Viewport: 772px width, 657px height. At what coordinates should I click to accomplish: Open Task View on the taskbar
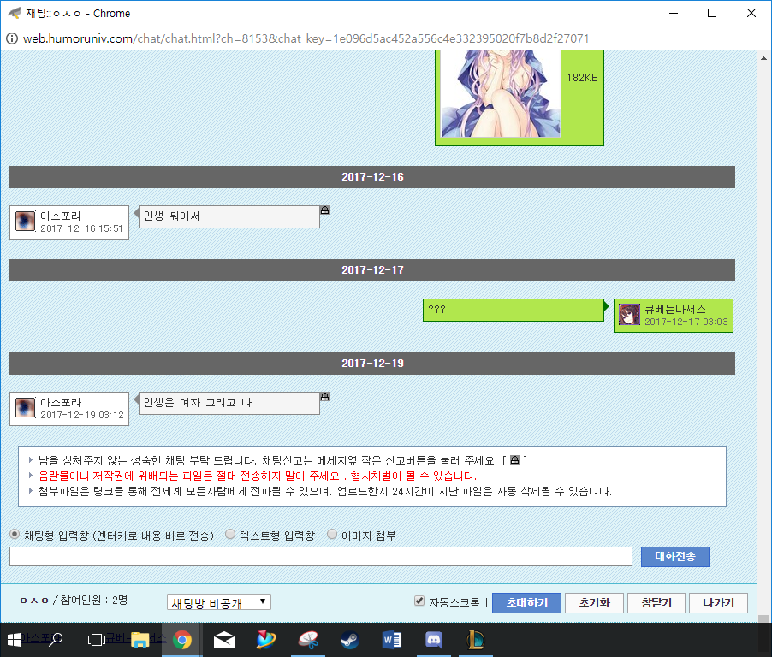96,640
